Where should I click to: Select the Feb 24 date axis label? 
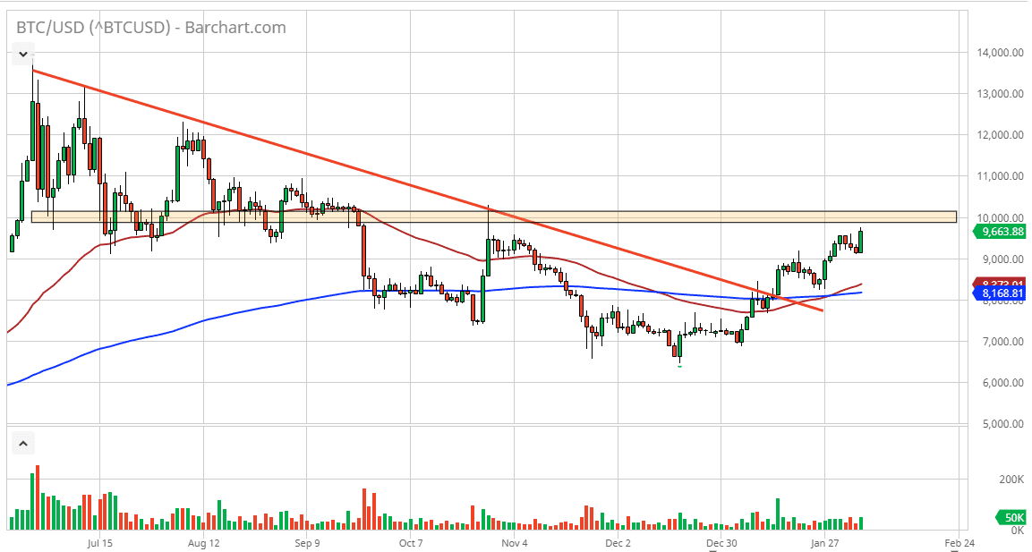tap(958, 542)
